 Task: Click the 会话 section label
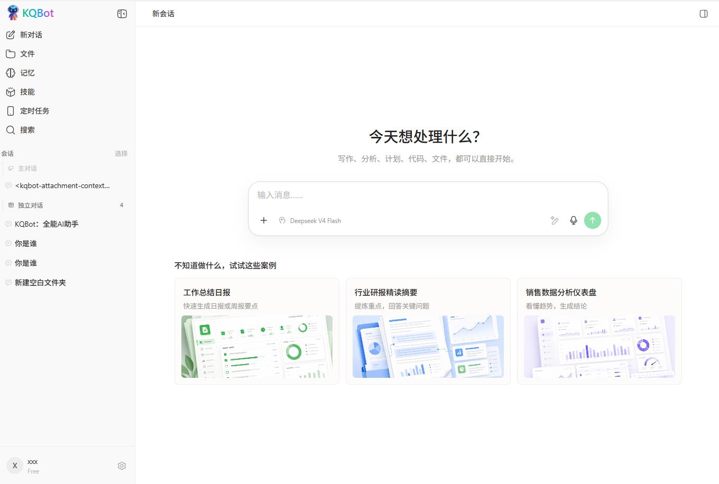pyautogui.click(x=7, y=154)
